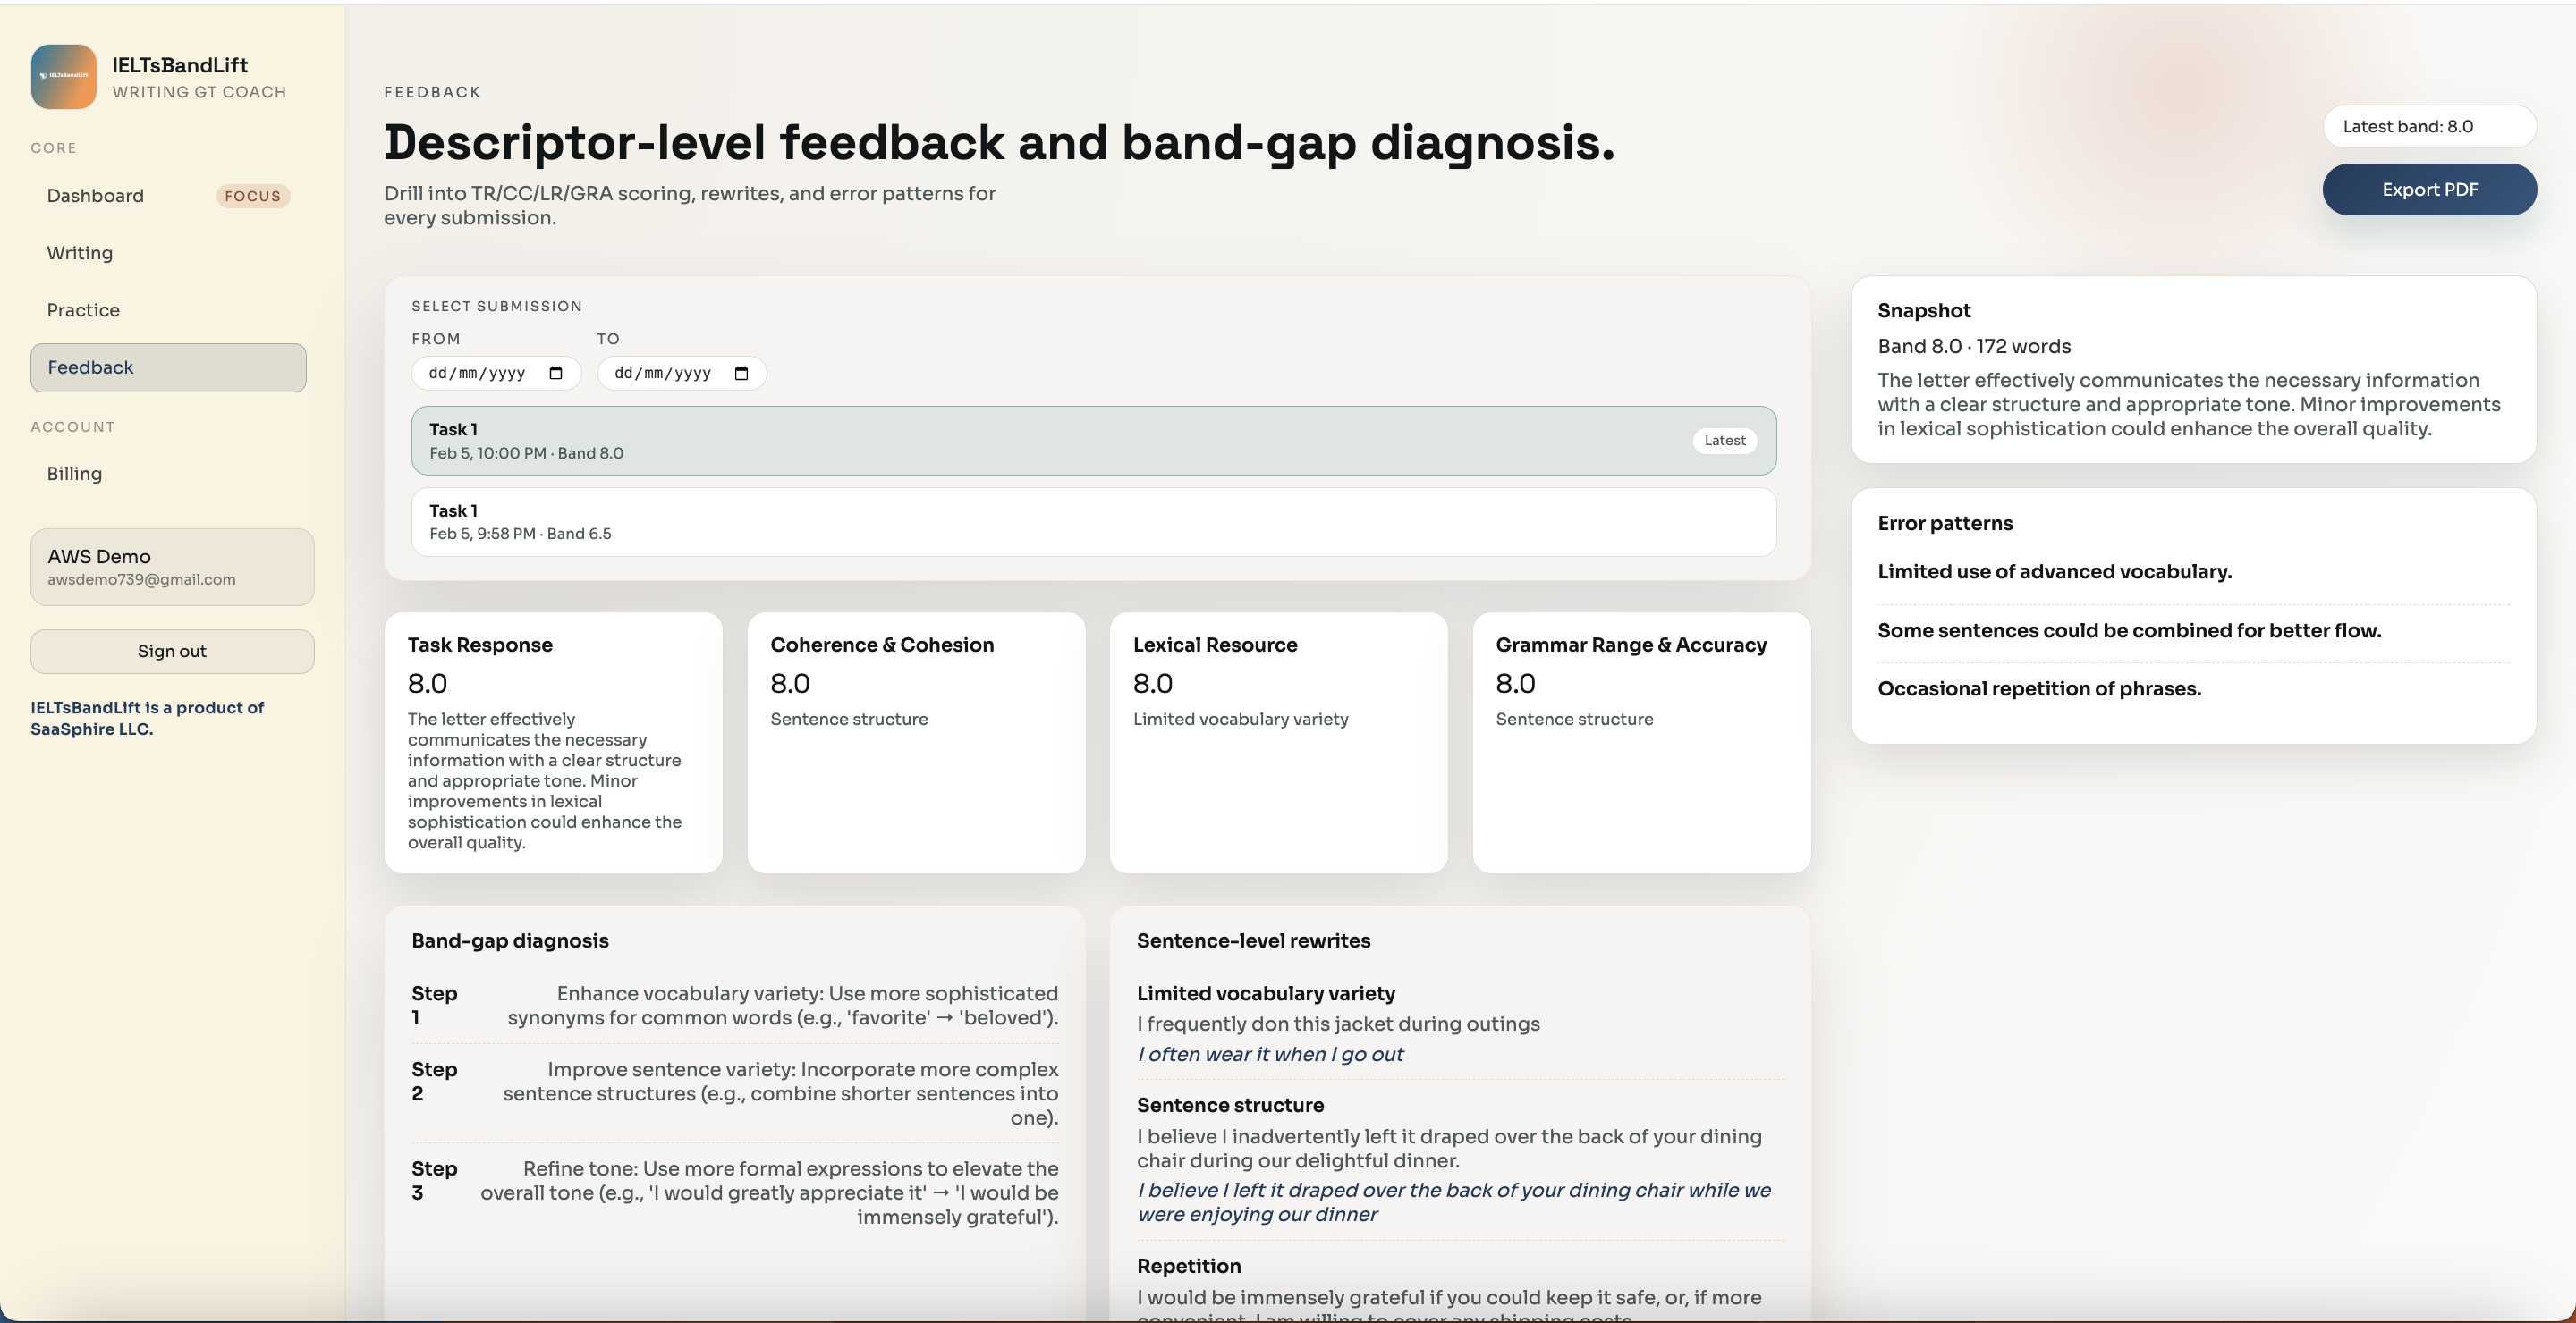
Task: Click the FOCUS badge beside Dashboard
Action: tap(253, 195)
